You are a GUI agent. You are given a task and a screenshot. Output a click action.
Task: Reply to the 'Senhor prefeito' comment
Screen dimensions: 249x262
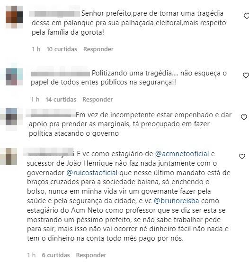[x=98, y=49]
